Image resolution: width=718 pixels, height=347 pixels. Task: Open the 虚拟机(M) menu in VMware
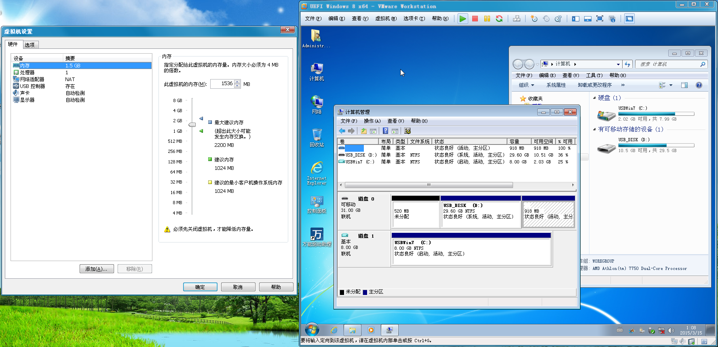[386, 19]
